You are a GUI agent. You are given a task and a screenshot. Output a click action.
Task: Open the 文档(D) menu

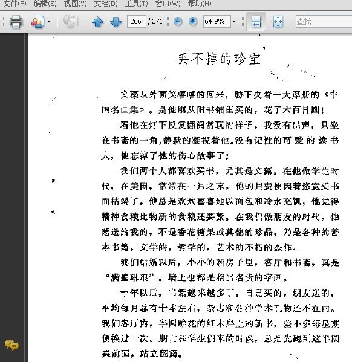click(106, 4)
